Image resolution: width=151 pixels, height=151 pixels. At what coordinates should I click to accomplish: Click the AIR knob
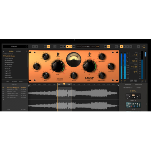coord(46,56)
